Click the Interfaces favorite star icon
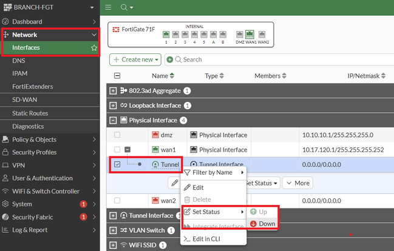Viewport: 394px width, 251px height. (94, 48)
